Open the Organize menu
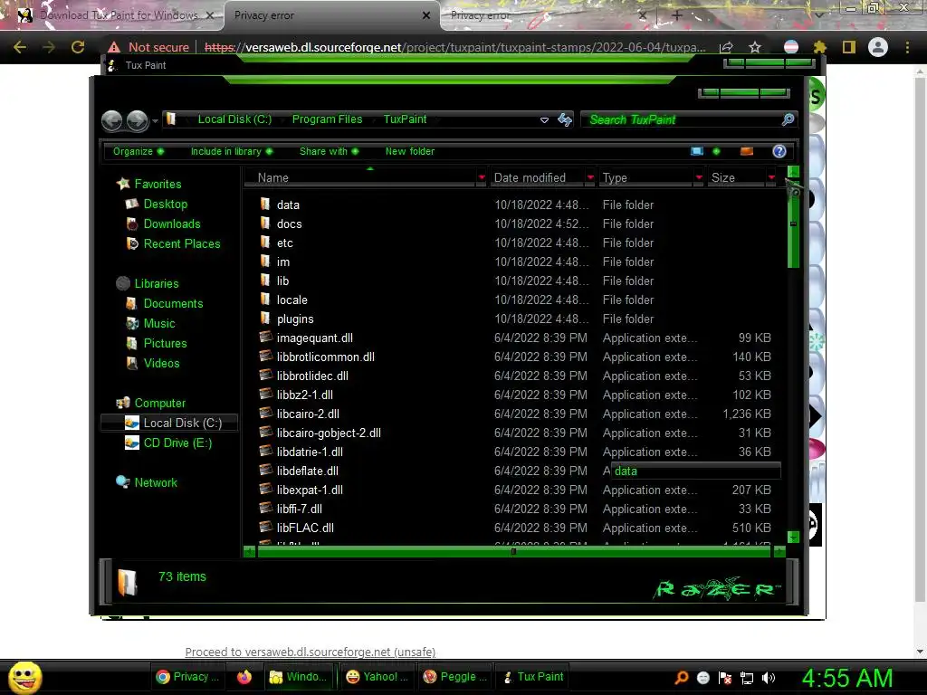The width and height of the screenshot is (927, 695). (139, 151)
